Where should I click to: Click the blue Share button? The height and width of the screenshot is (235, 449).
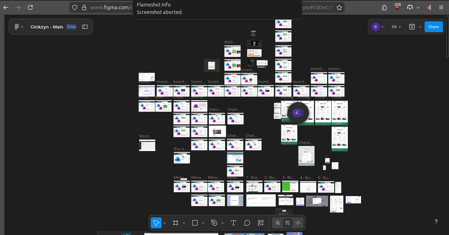[x=433, y=27]
